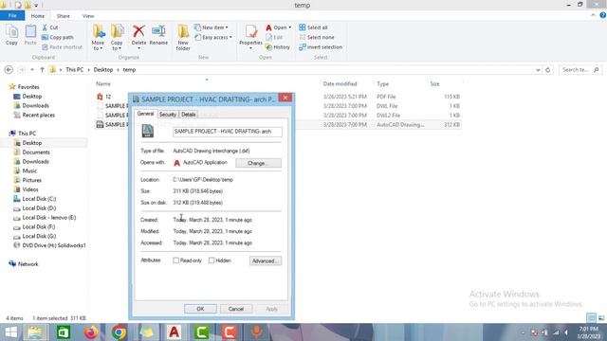Select Local Disk (C:) in navigation pane
This screenshot has width=607, height=341.
pos(39,199)
